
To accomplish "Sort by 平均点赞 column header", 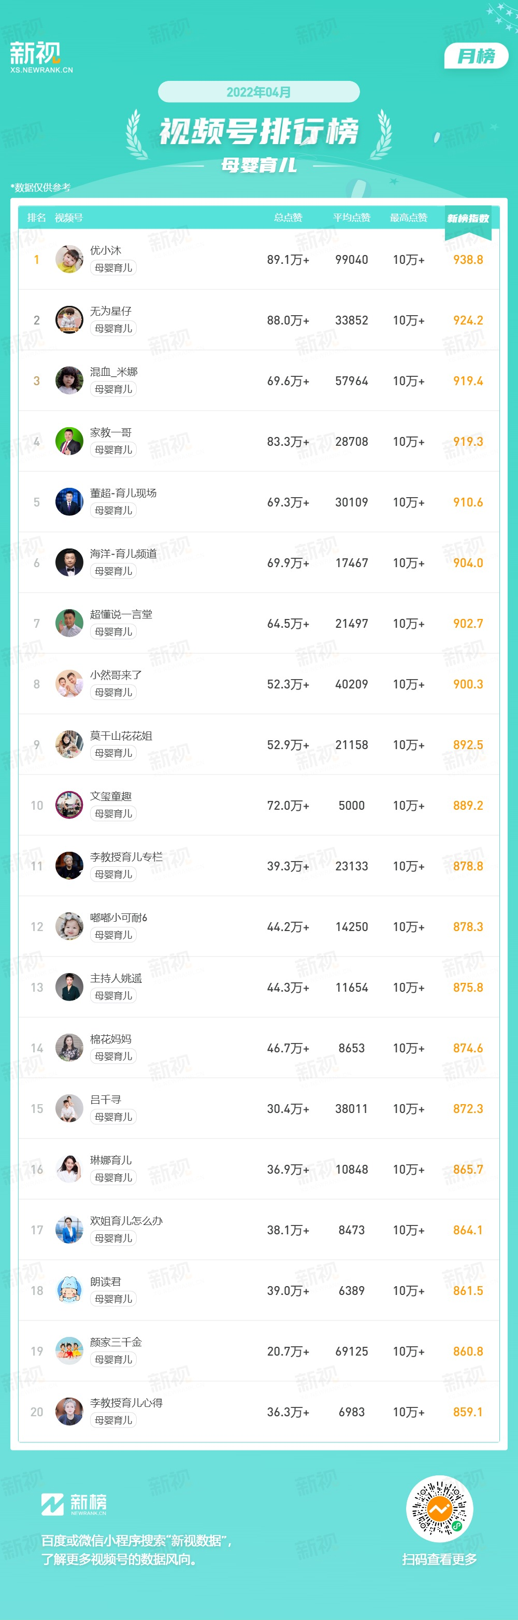I will coord(351,218).
